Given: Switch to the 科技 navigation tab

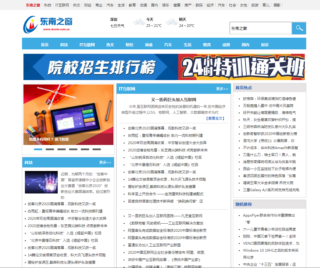Looking at the screenshot, I should pos(64,44).
